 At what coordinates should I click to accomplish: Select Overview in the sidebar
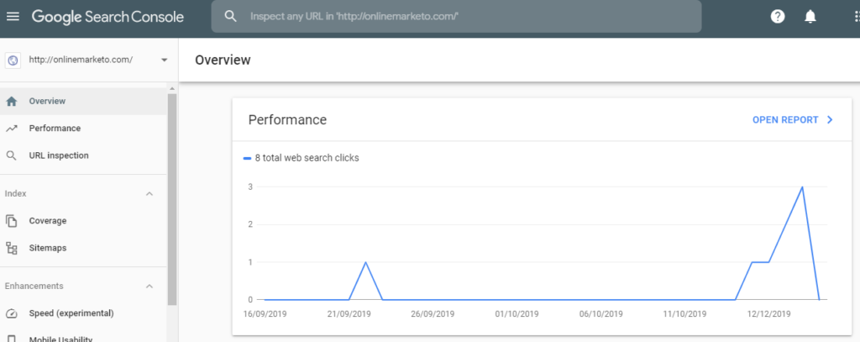click(47, 102)
